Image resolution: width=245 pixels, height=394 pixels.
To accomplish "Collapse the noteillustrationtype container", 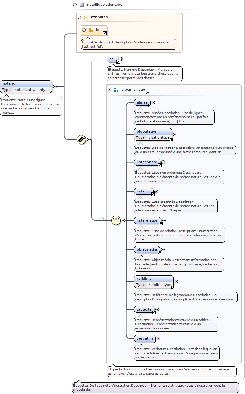I will tap(75, 5).
